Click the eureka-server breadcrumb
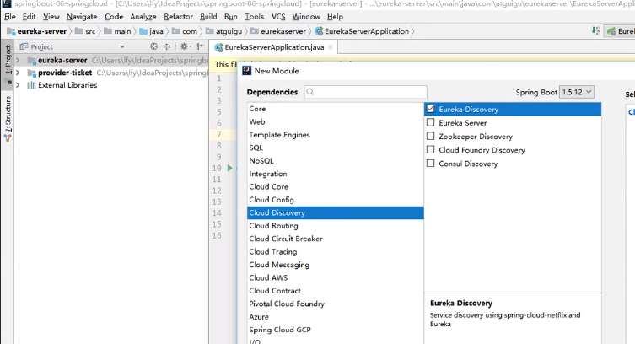This screenshot has height=344, width=635. [x=37, y=31]
